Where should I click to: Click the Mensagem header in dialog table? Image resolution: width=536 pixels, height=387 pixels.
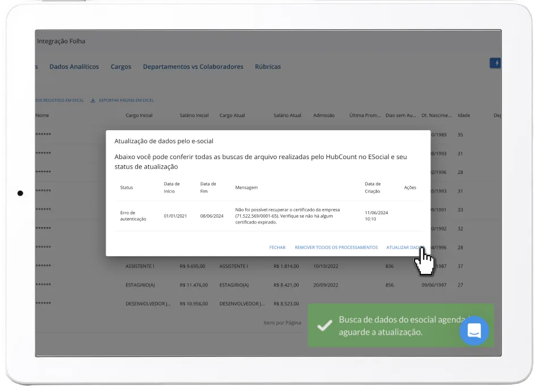[x=246, y=188]
